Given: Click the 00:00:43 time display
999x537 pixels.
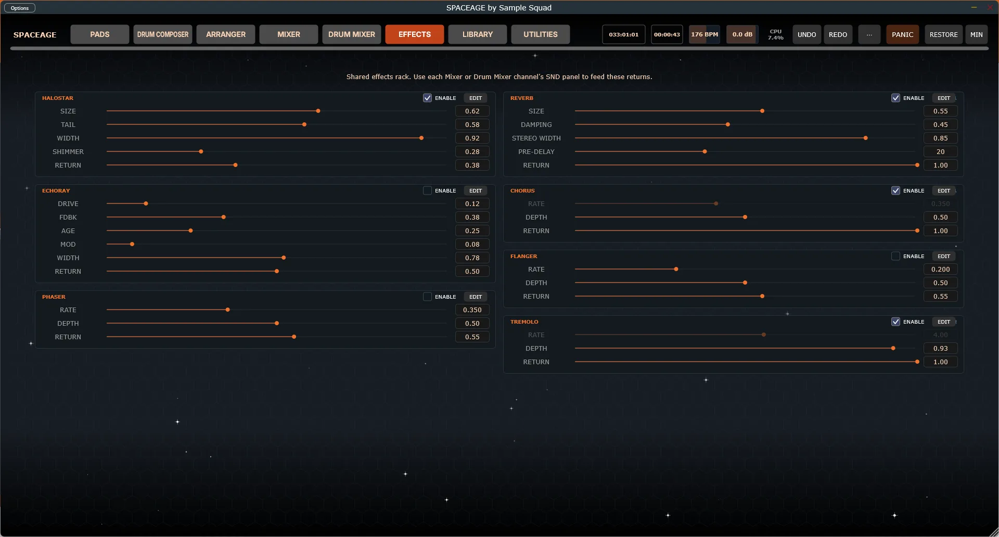Looking at the screenshot, I should pos(667,34).
